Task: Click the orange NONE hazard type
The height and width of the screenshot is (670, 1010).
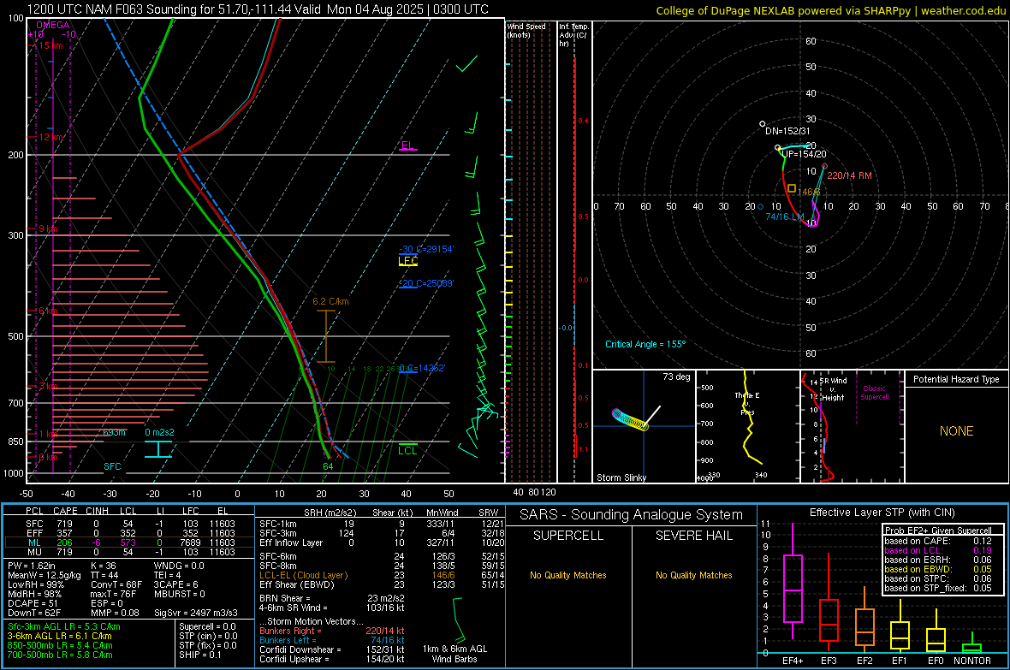Action: click(x=956, y=431)
